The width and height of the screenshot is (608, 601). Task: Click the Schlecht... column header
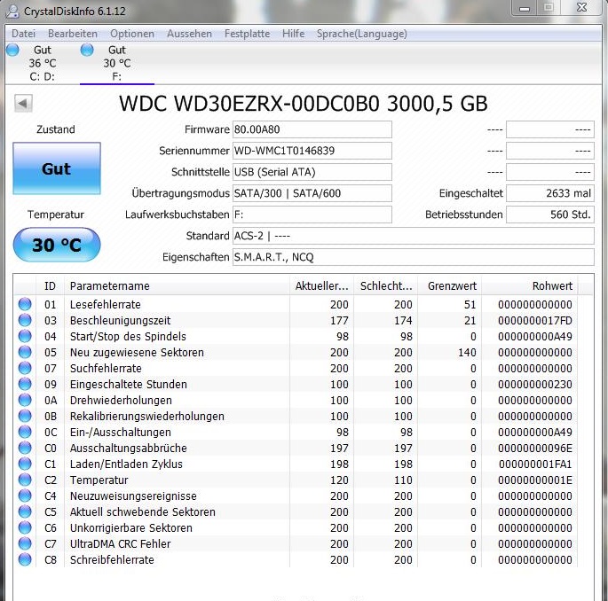pos(386,285)
